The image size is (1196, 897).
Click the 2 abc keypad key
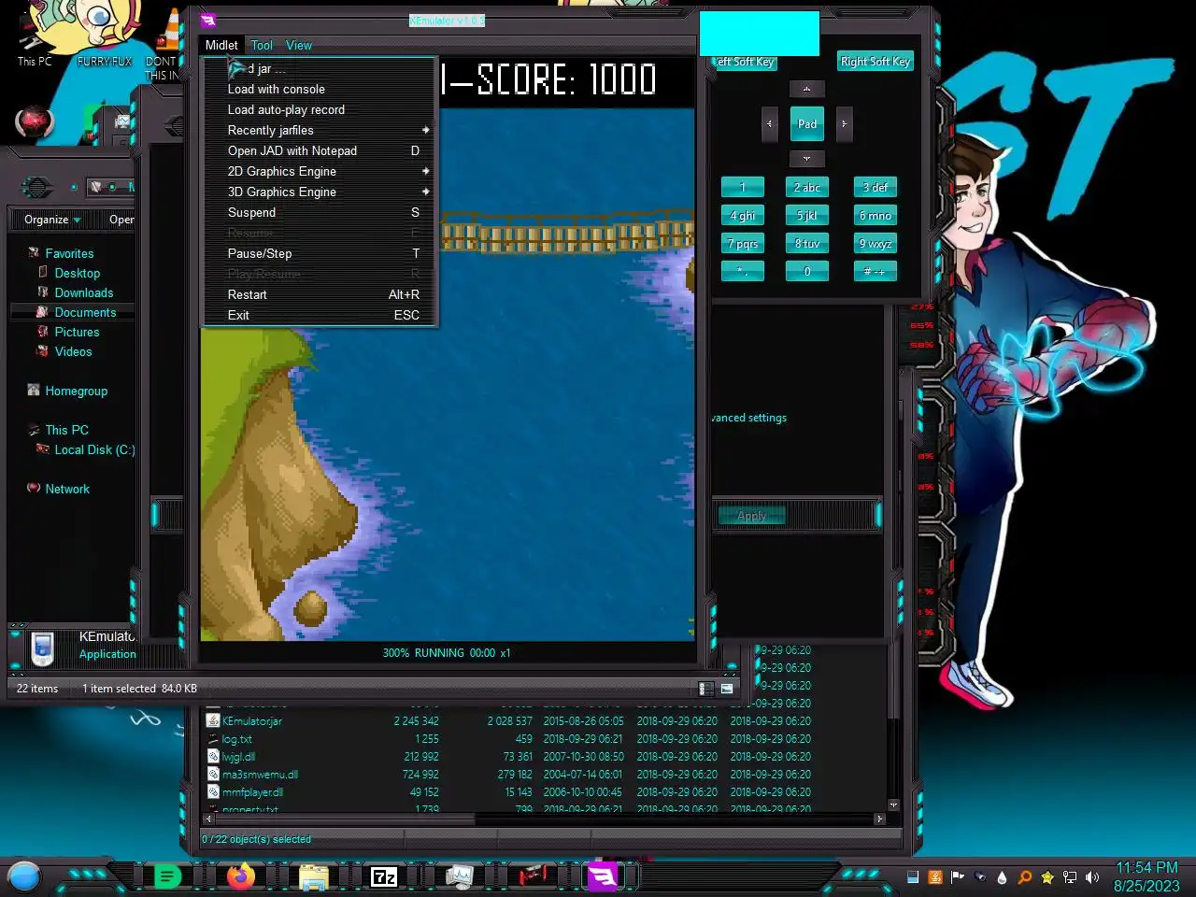pyautogui.click(x=807, y=188)
